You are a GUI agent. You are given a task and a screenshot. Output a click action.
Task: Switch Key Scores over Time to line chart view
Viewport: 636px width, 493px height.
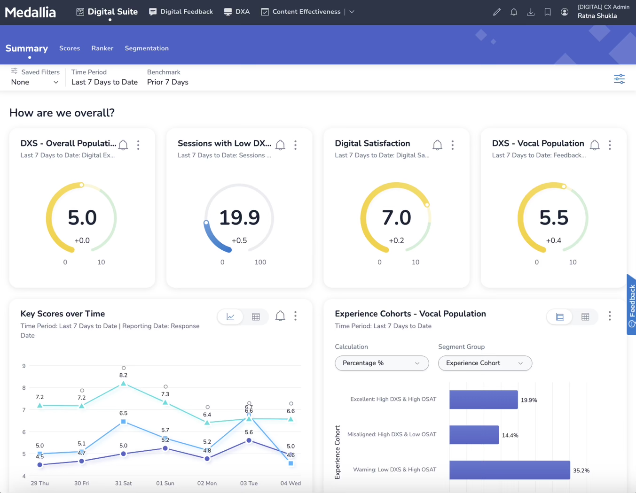[x=230, y=317]
